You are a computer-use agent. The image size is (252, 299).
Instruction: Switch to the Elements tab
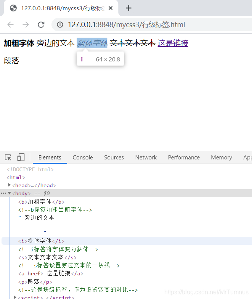point(50,158)
